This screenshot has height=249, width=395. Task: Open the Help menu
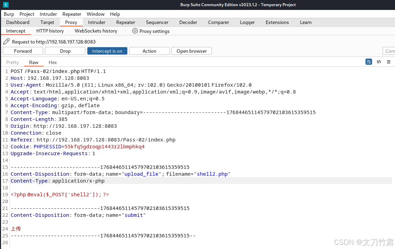115,14
